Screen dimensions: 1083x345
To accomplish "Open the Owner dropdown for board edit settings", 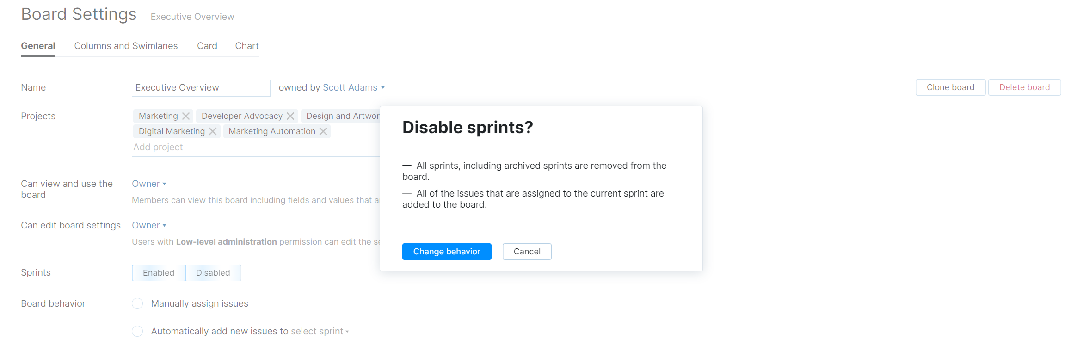I will point(148,225).
